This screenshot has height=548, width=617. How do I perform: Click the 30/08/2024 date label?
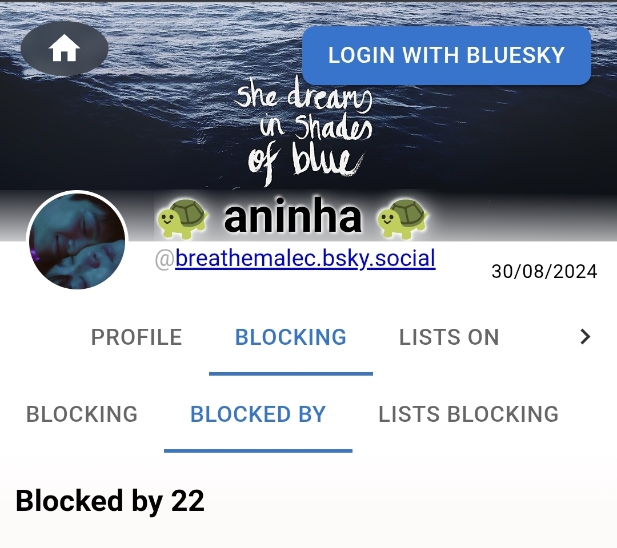tap(544, 272)
